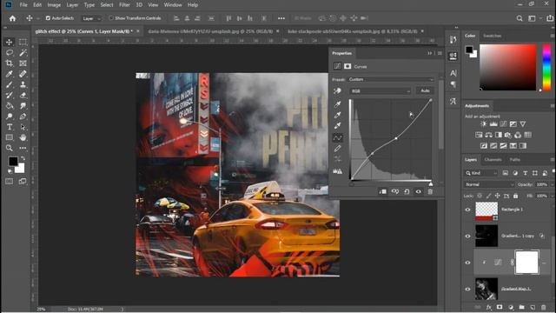The height and width of the screenshot is (313, 556).
Task: Click the Home icon in options bar
Action: pos(12,18)
